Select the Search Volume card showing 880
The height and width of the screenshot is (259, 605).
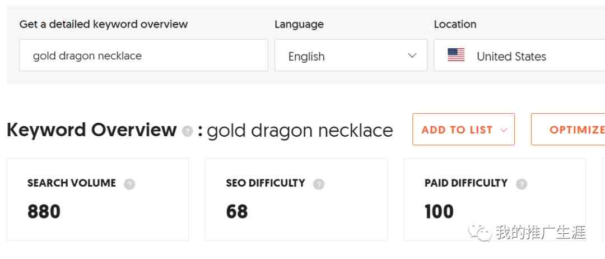pos(97,199)
